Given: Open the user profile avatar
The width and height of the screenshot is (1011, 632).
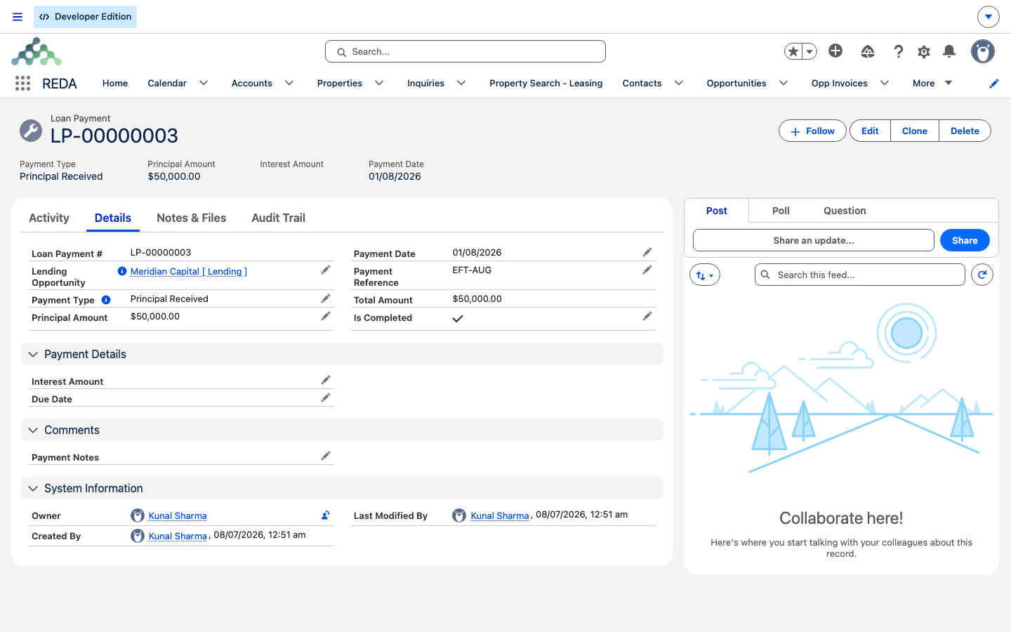Looking at the screenshot, I should (x=983, y=51).
